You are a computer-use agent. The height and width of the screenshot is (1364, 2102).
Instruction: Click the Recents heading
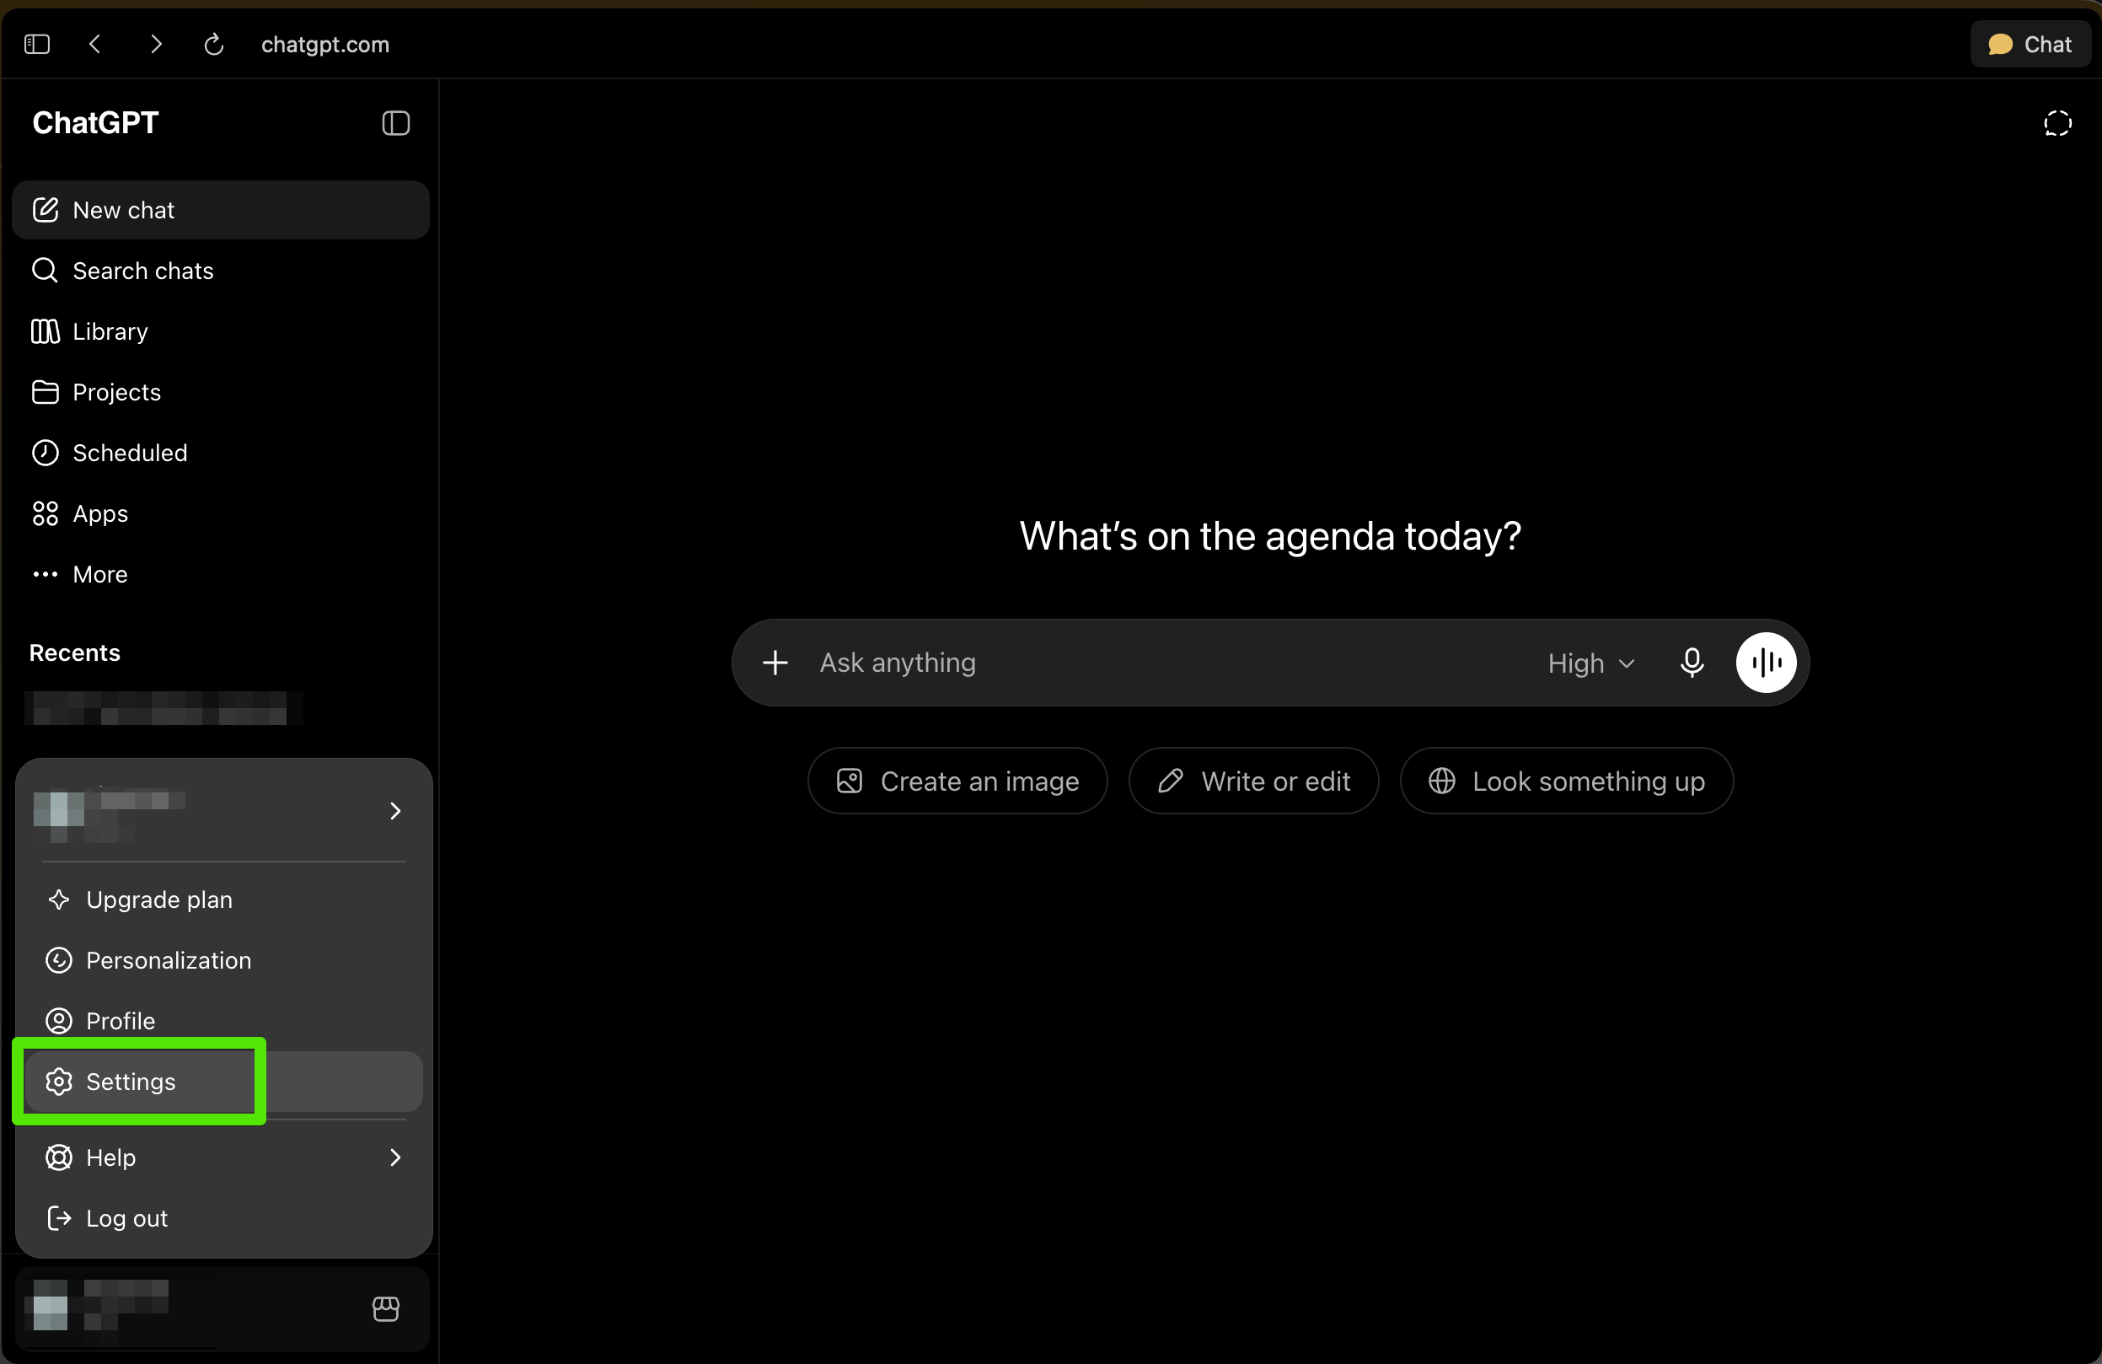point(75,652)
